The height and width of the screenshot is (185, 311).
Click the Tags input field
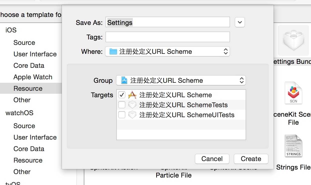point(167,37)
